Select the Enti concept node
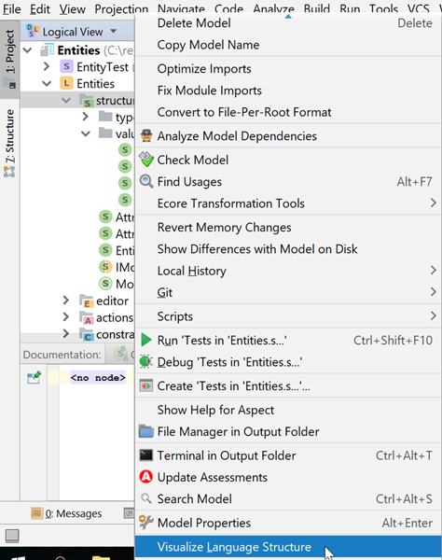The width and height of the screenshot is (442, 560). [x=117, y=250]
